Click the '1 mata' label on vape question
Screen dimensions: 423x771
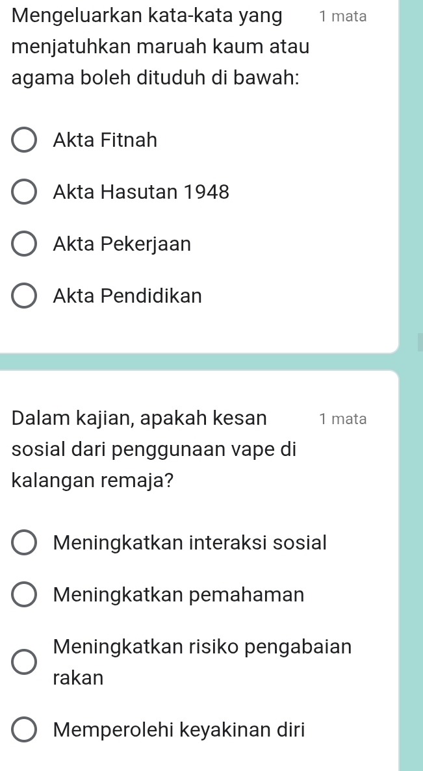[342, 419]
